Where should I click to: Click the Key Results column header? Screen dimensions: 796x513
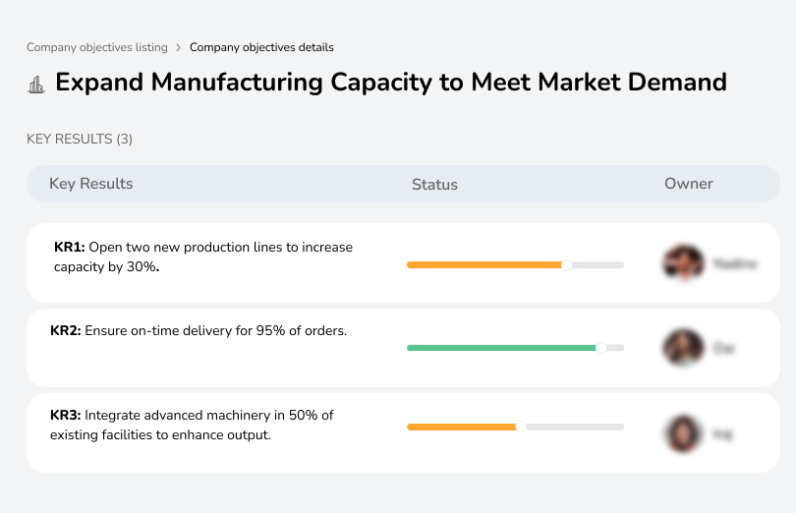[91, 184]
